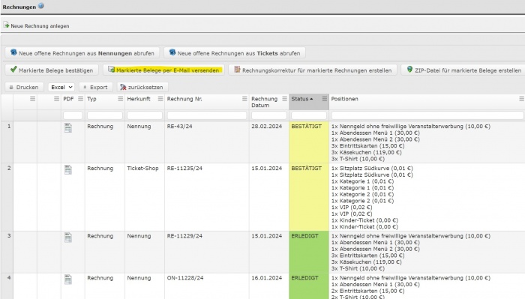Click the Rechnung Datum filter field

point(269,115)
